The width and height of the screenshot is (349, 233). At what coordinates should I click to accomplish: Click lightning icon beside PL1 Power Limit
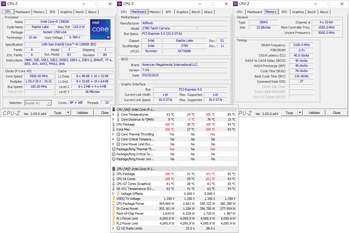pyautogui.click(x=114, y=218)
